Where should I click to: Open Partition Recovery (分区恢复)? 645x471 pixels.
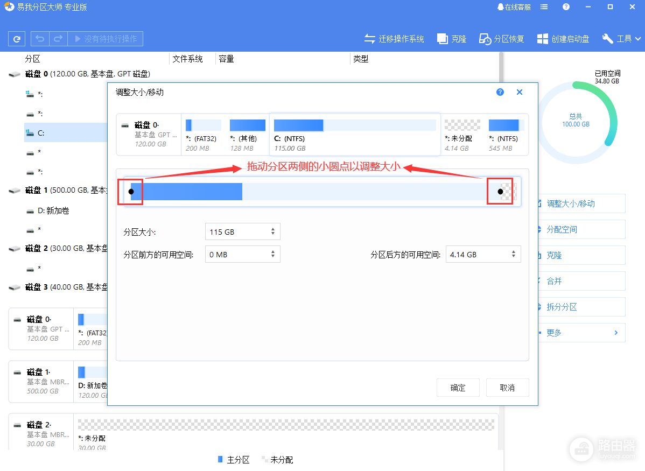click(x=502, y=39)
